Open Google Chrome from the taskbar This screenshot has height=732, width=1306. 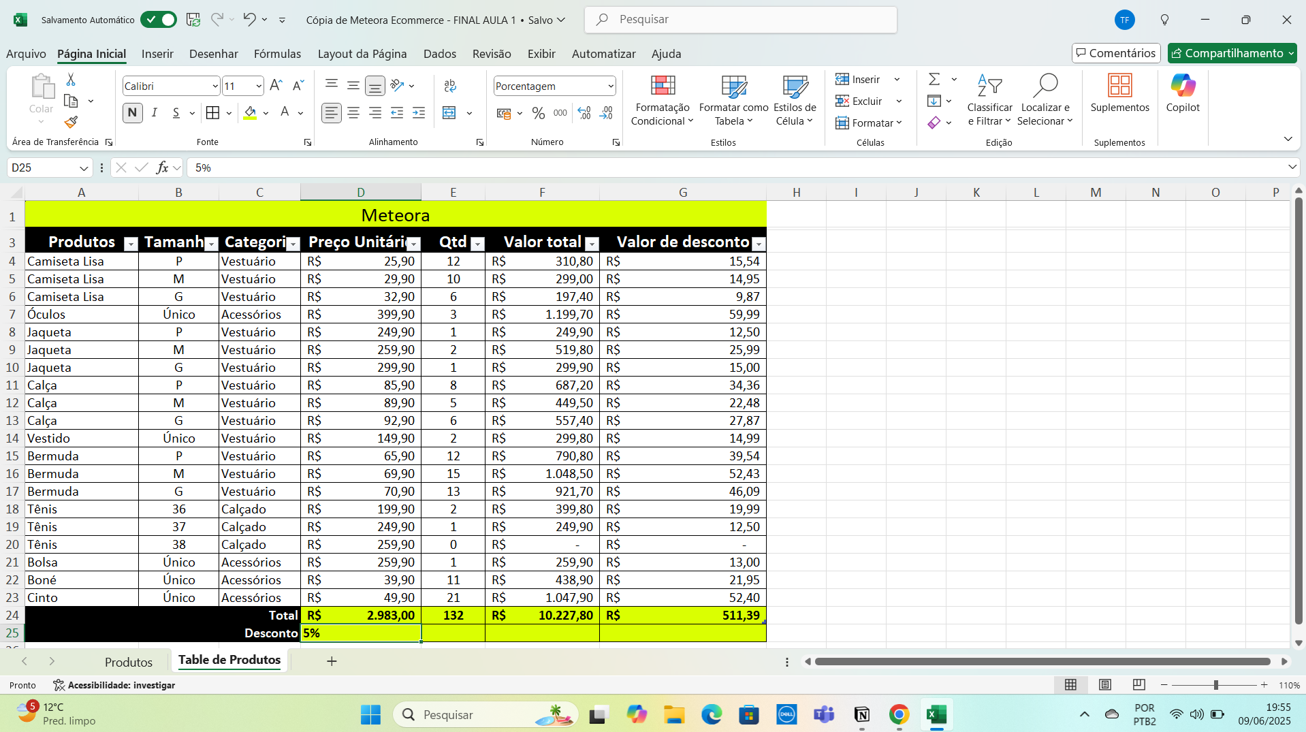pyautogui.click(x=899, y=714)
